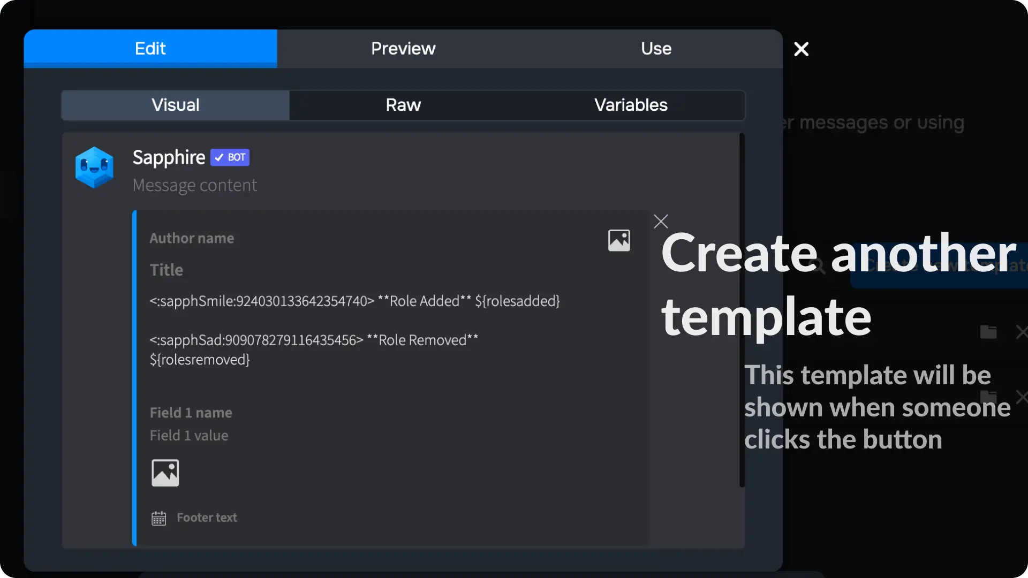
Task: Click the Sapphire bot name
Action: [x=169, y=157]
